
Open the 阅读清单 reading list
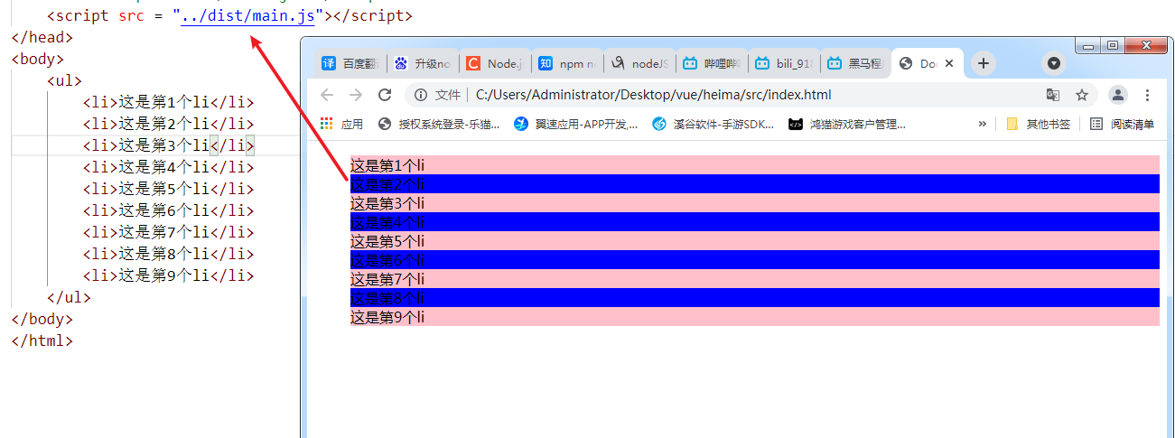coord(1123,124)
